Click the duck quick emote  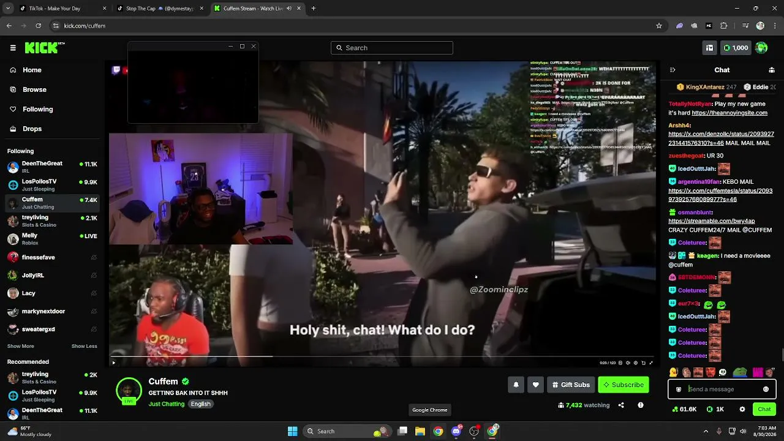click(674, 372)
